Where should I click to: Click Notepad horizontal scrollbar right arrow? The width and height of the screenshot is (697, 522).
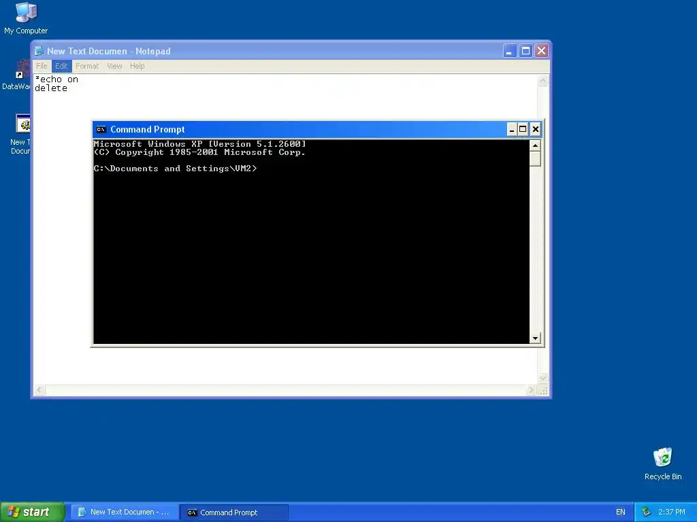pos(531,390)
